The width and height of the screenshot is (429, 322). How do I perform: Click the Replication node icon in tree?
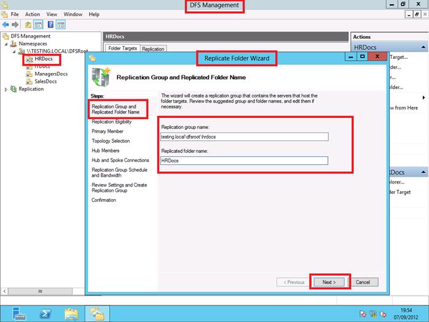tap(13, 89)
